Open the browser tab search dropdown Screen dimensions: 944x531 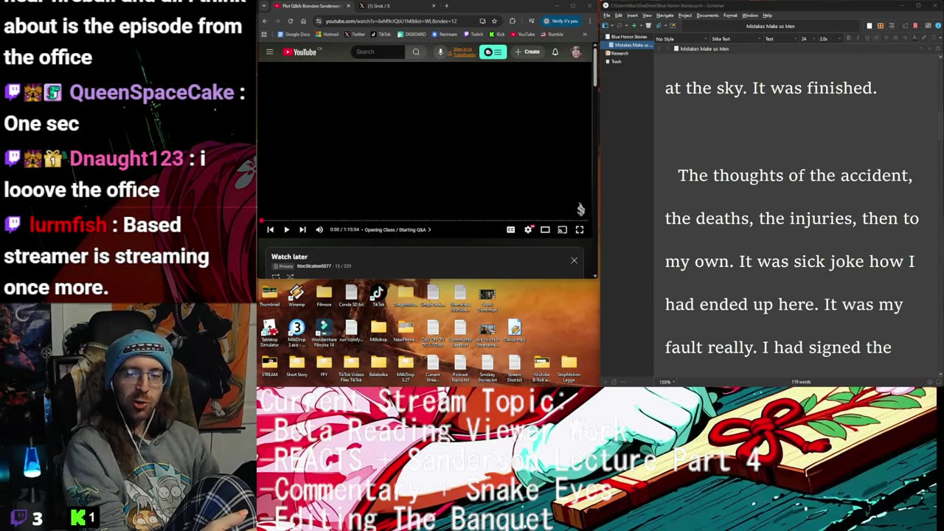tap(264, 6)
